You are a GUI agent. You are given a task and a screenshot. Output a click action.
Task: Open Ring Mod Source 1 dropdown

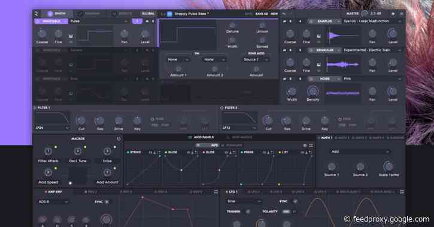point(256,59)
